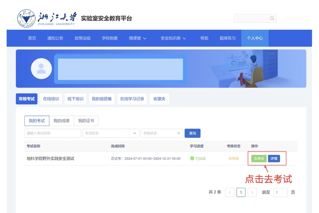This screenshot has width=319, height=213.
Task: Click the jump-to page number field
Action: point(280,192)
